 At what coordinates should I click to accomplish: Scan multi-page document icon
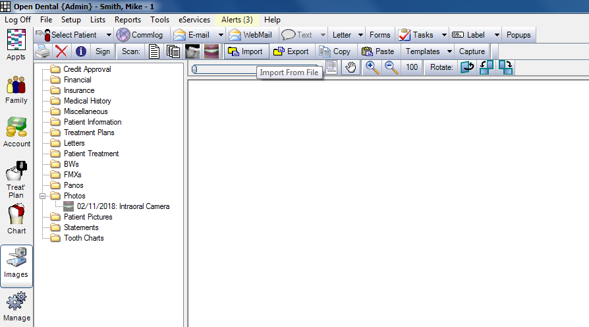click(173, 51)
